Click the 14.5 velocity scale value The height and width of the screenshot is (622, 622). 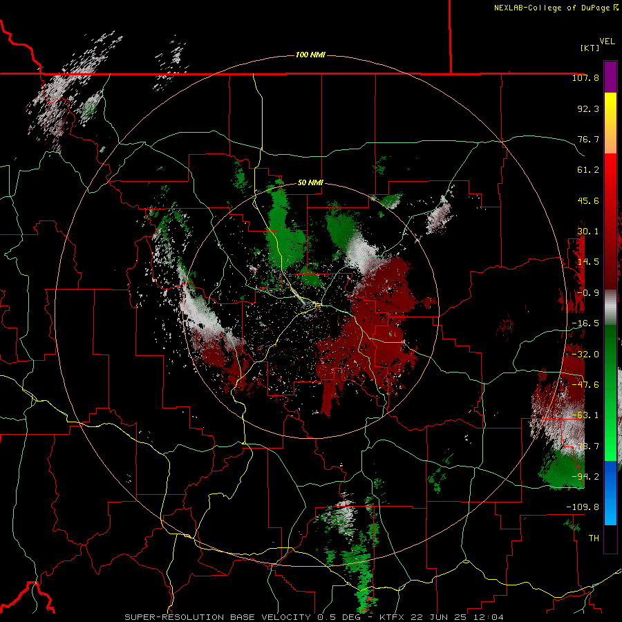click(x=588, y=262)
